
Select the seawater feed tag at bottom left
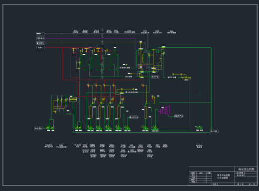[38, 128]
